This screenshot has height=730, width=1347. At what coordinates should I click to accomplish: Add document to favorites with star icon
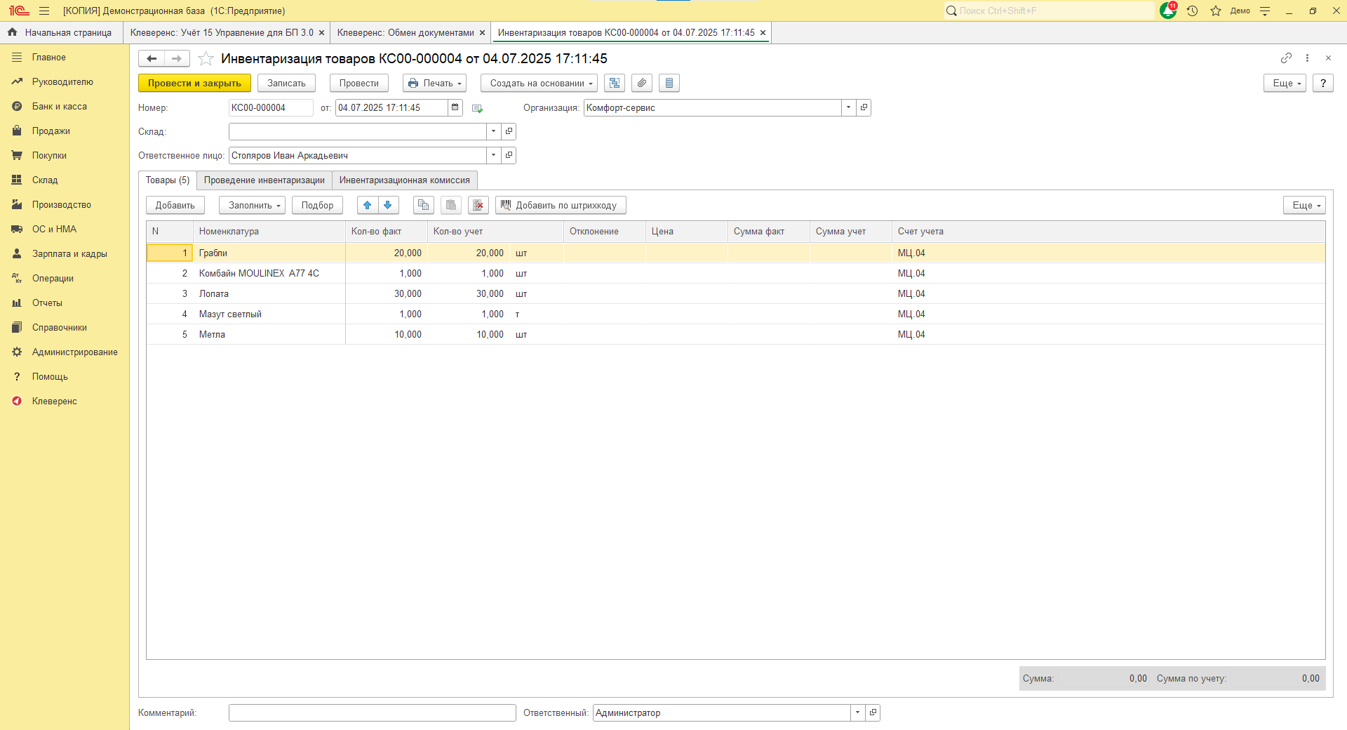click(x=206, y=58)
